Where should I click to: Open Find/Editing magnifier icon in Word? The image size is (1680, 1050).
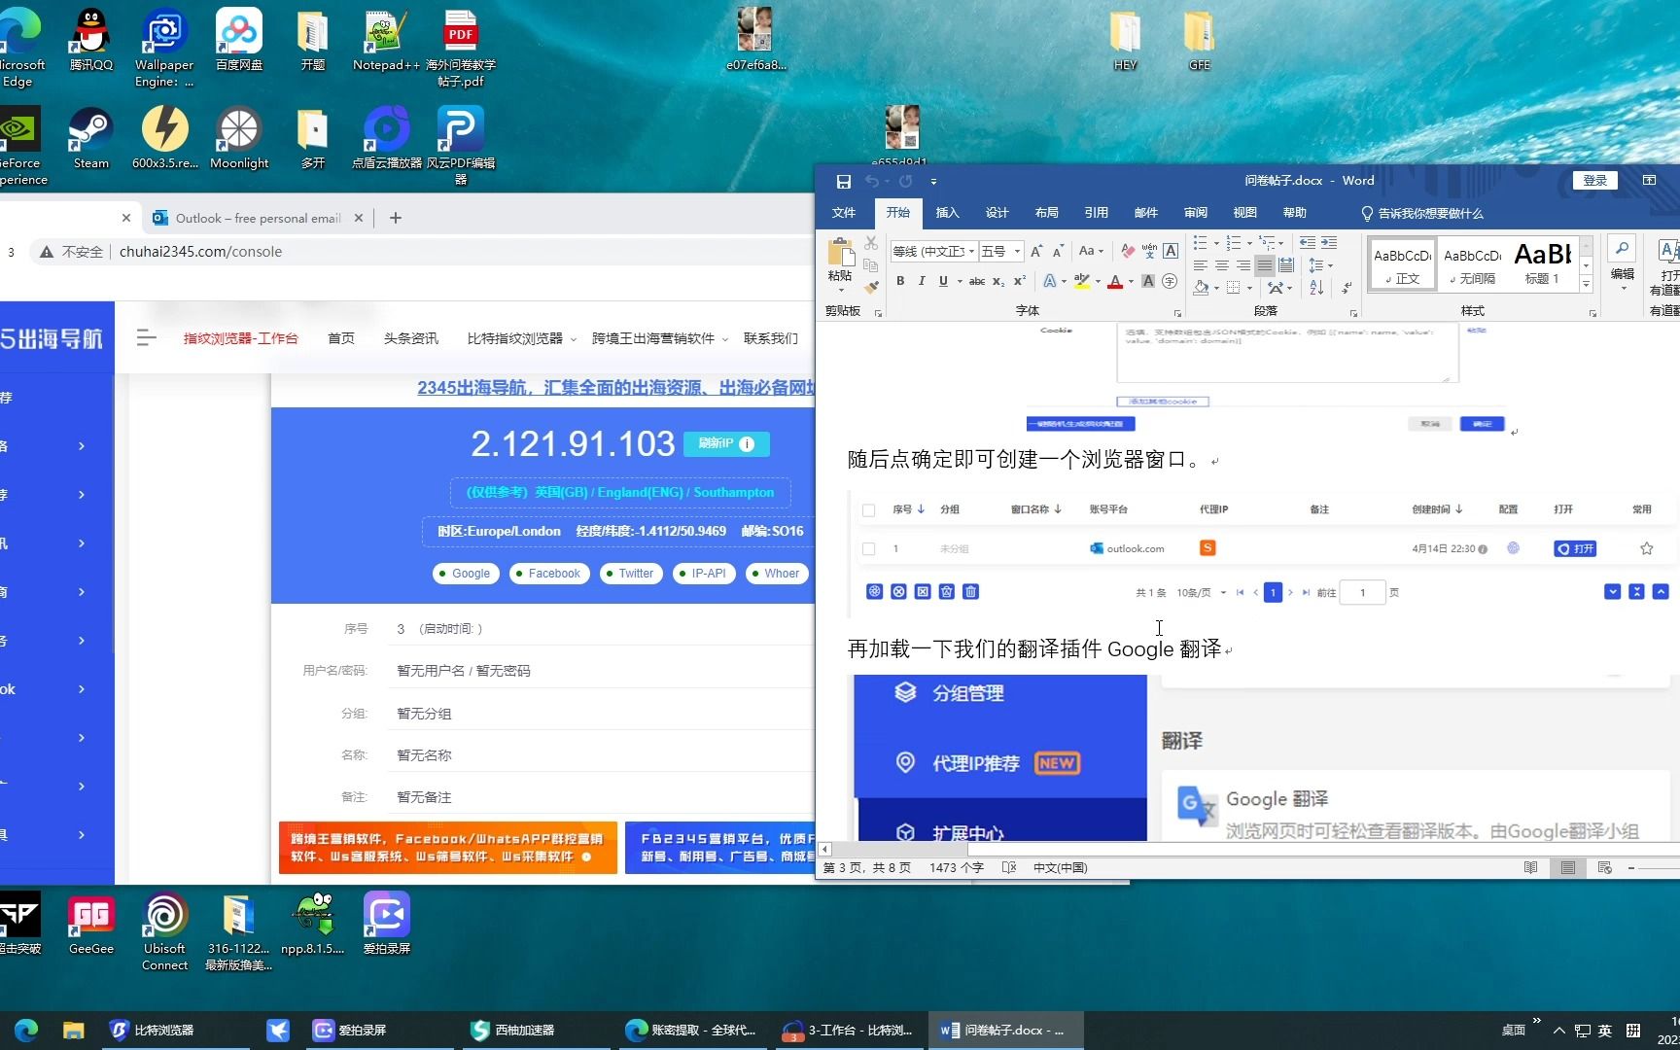(x=1622, y=250)
